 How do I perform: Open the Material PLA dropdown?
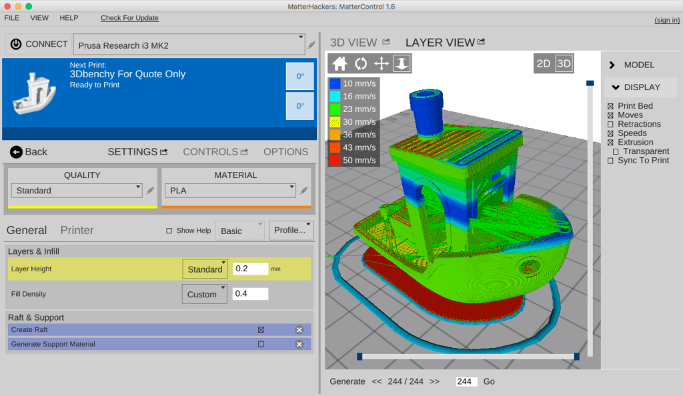[x=230, y=191]
